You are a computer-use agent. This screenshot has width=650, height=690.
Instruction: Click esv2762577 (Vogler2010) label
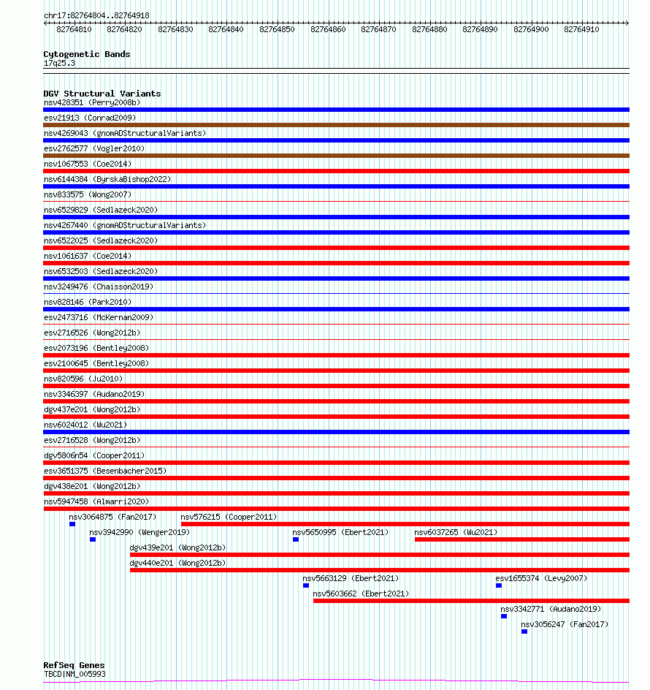click(94, 148)
